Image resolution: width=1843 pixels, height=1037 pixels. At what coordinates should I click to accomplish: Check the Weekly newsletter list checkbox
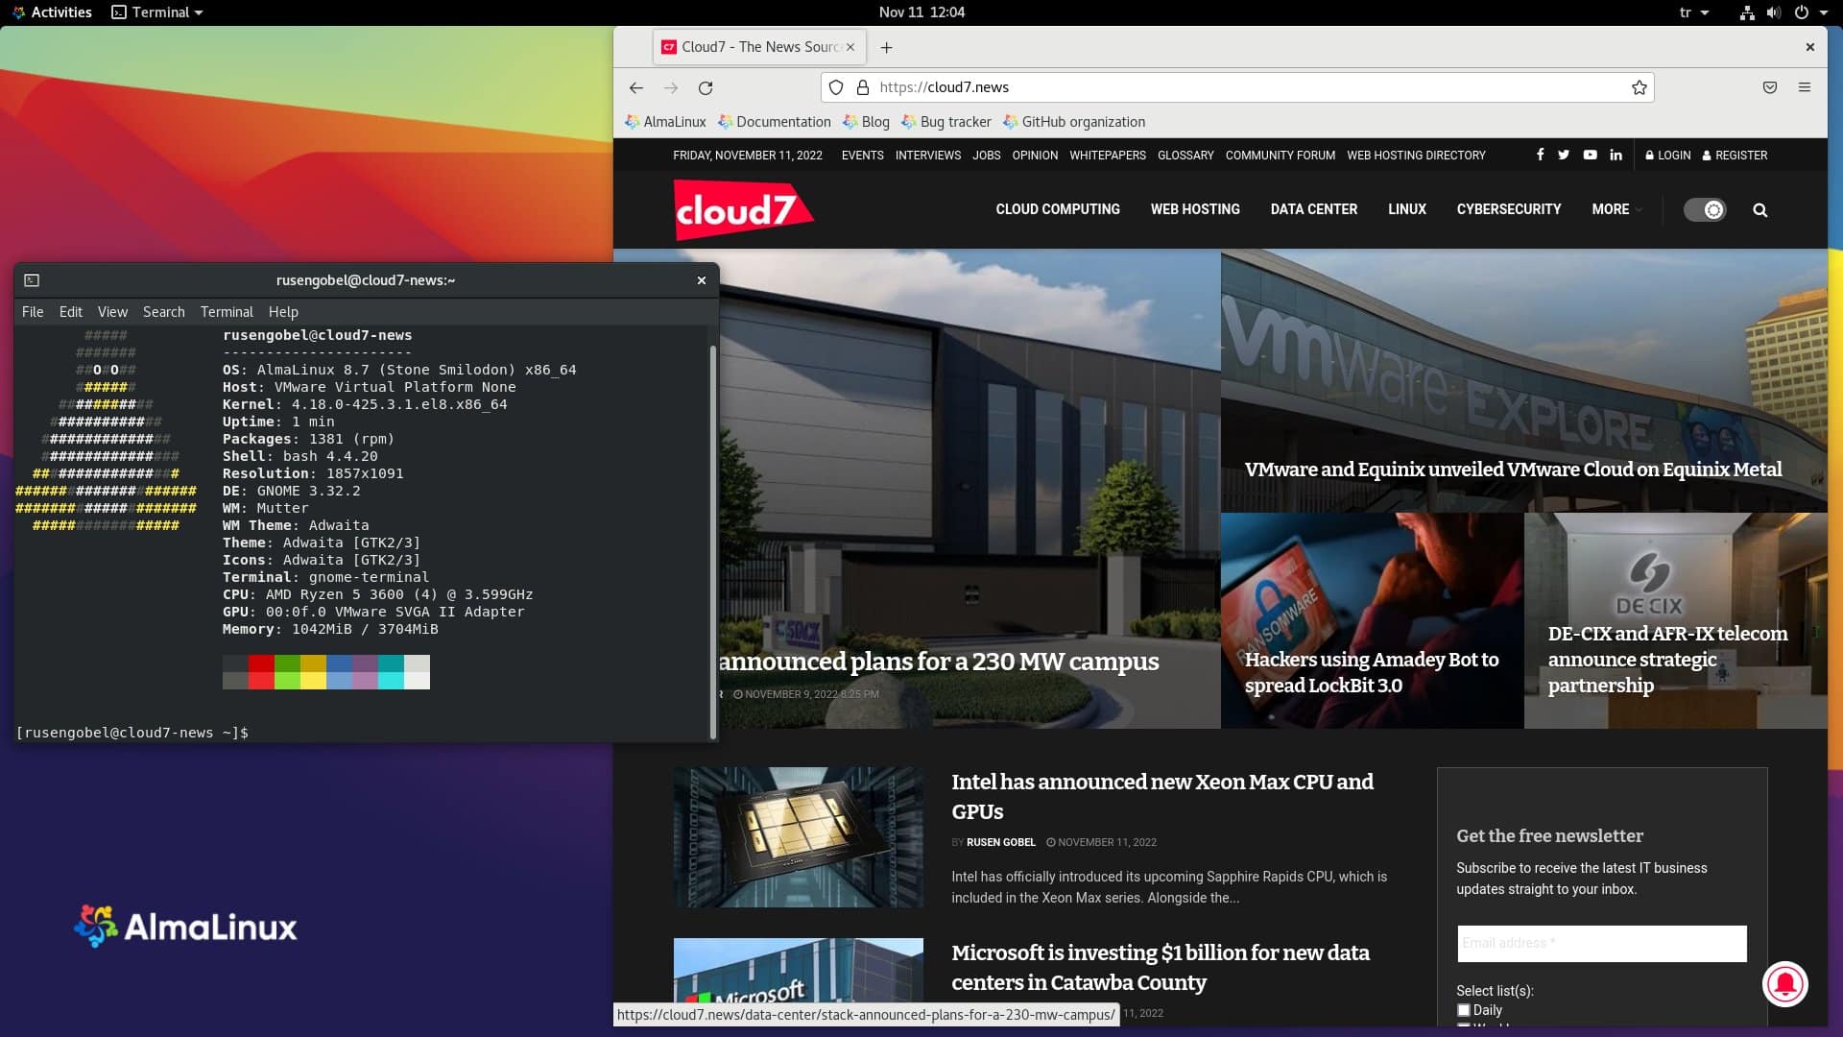click(x=1464, y=1025)
